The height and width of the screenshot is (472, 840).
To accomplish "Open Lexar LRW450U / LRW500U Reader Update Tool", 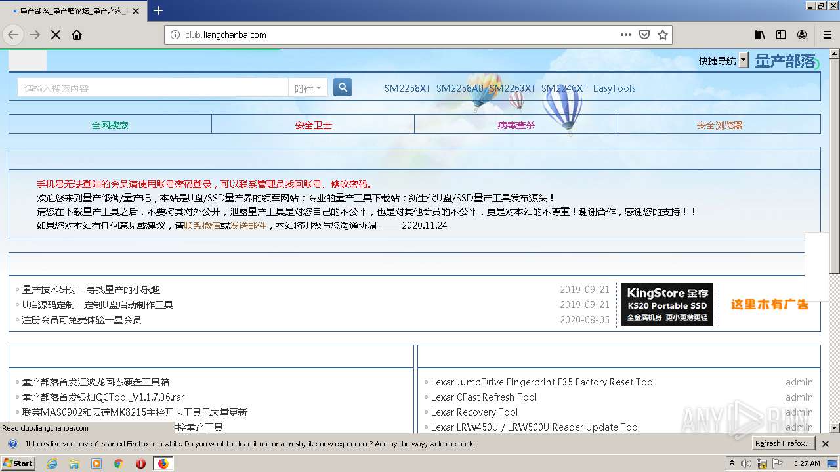I will tap(535, 427).
